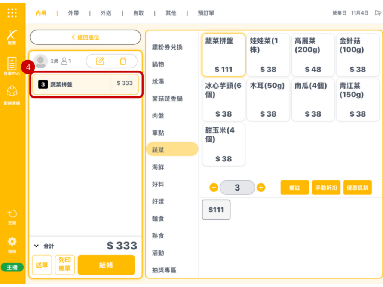Open the nine-dot grid menu icon
Image resolution: width=383 pixels, height=287 pixels.
[12, 13]
